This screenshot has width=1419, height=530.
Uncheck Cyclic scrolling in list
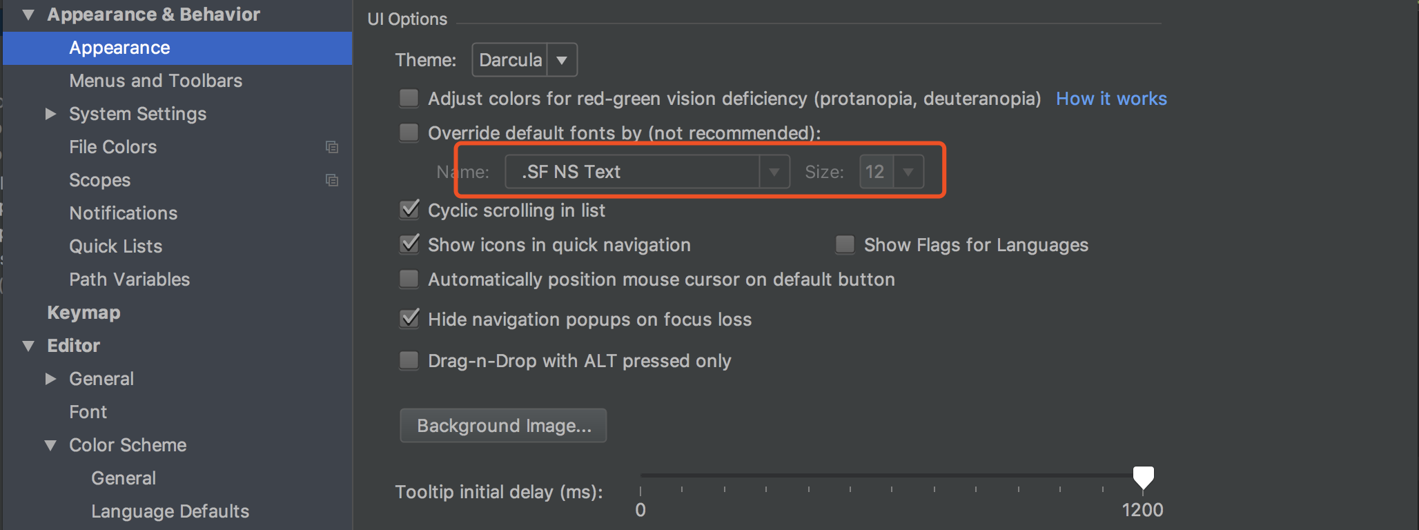409,210
